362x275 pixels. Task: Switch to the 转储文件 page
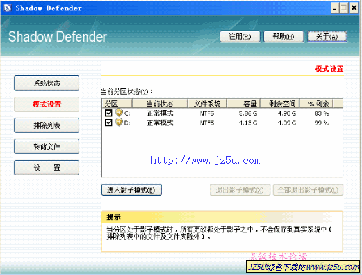click(47, 146)
